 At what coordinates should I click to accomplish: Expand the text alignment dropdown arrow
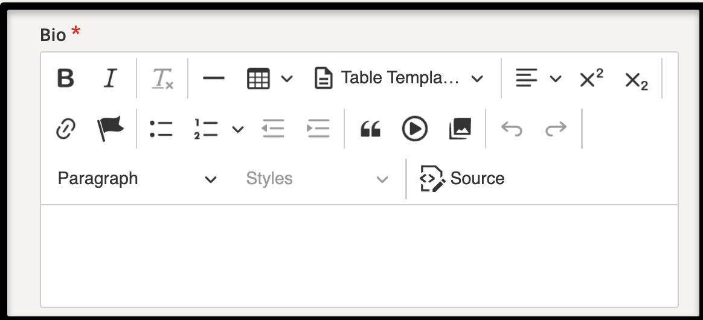(556, 79)
